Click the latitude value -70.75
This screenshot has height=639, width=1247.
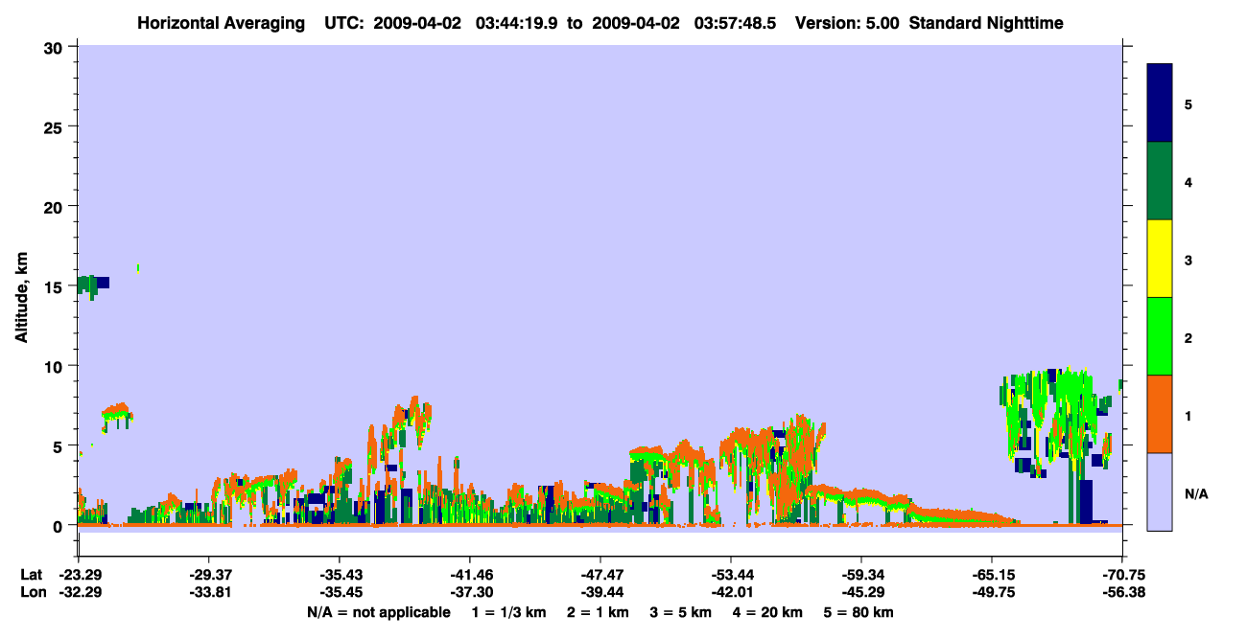[x=1122, y=575]
